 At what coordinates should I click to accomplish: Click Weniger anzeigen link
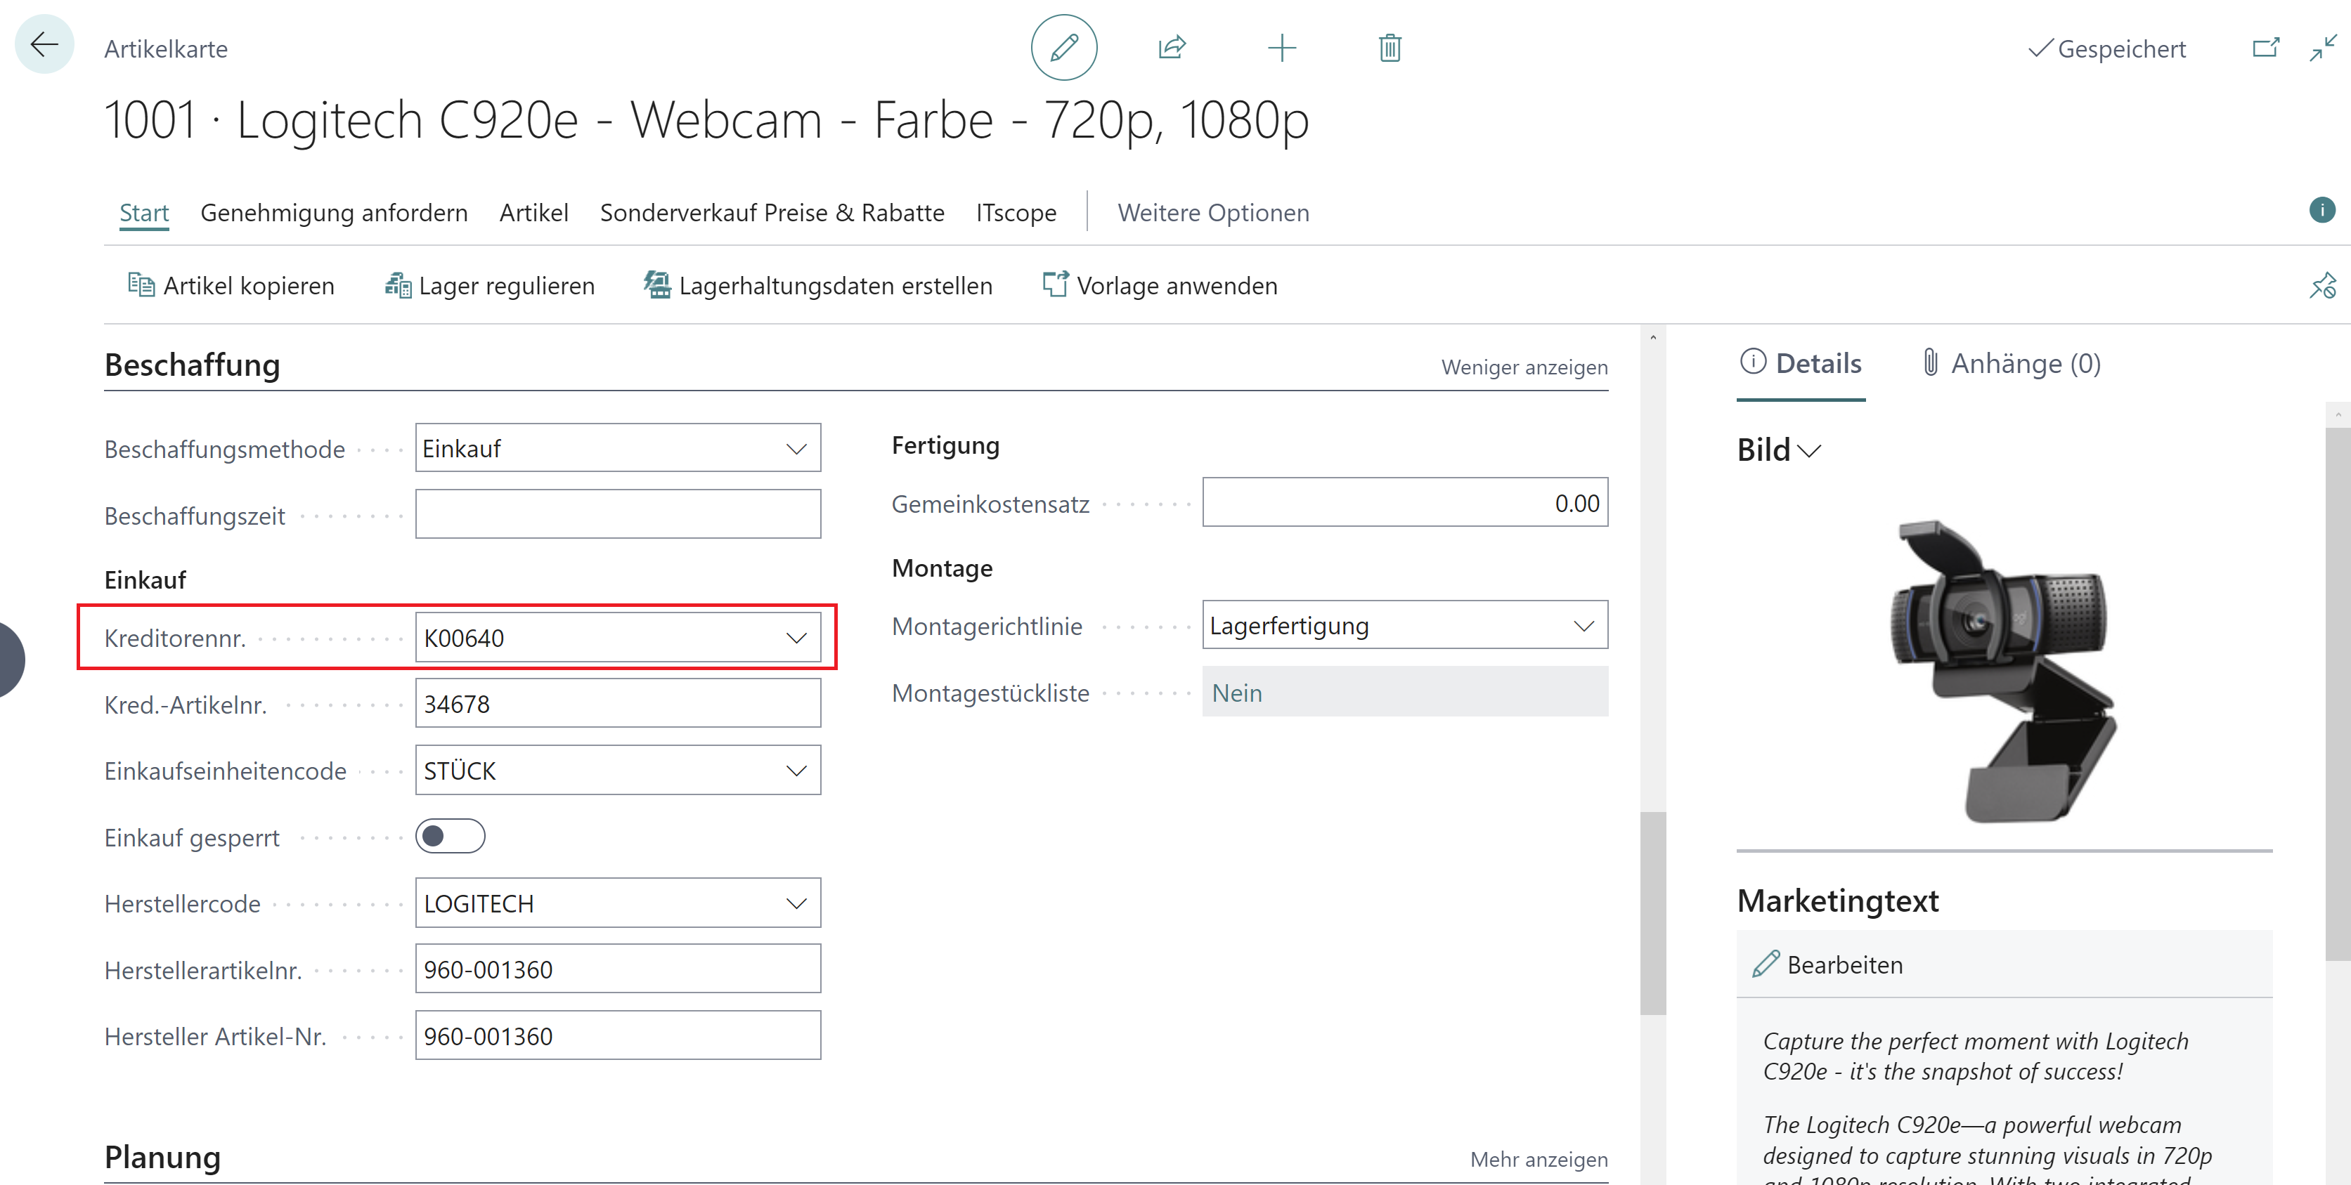coord(1523,367)
